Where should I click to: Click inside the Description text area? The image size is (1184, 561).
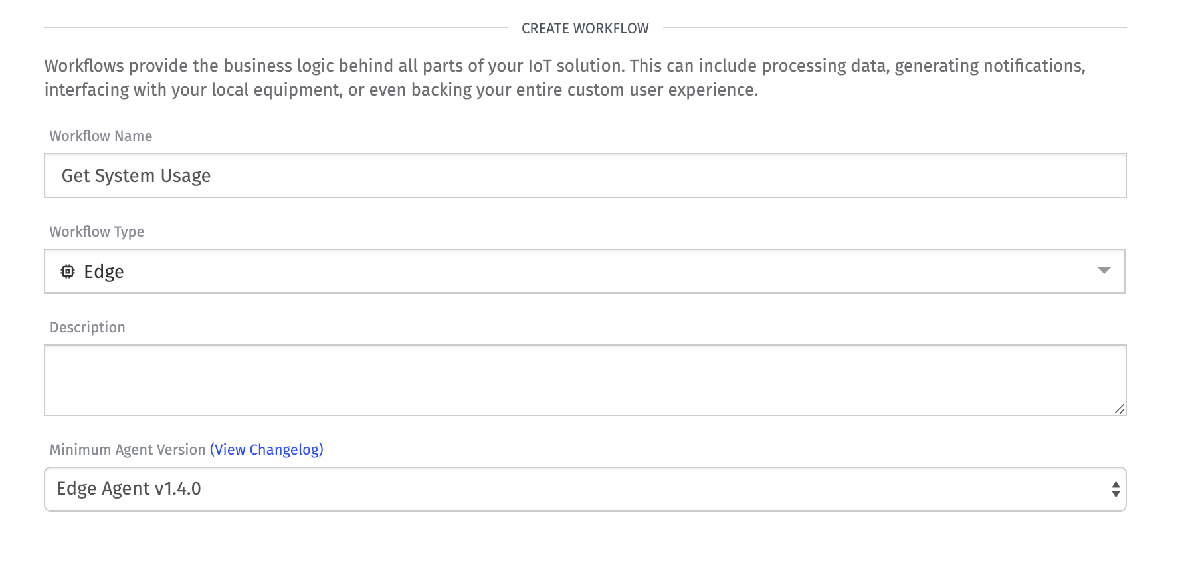point(585,380)
